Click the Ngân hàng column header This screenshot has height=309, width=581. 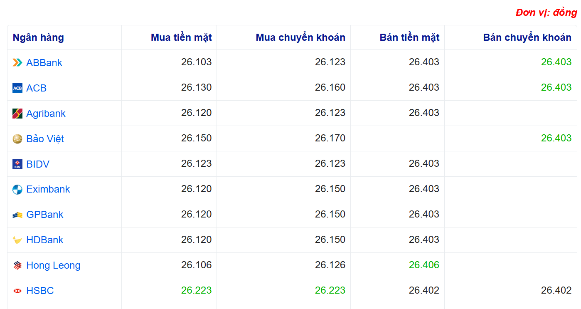(38, 37)
